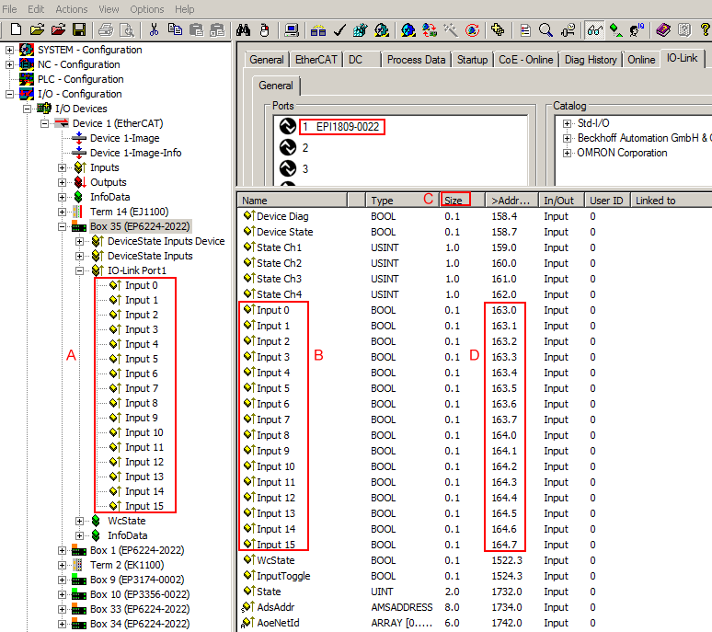Open the File menu
This screenshot has width=712, height=632.
(9, 9)
